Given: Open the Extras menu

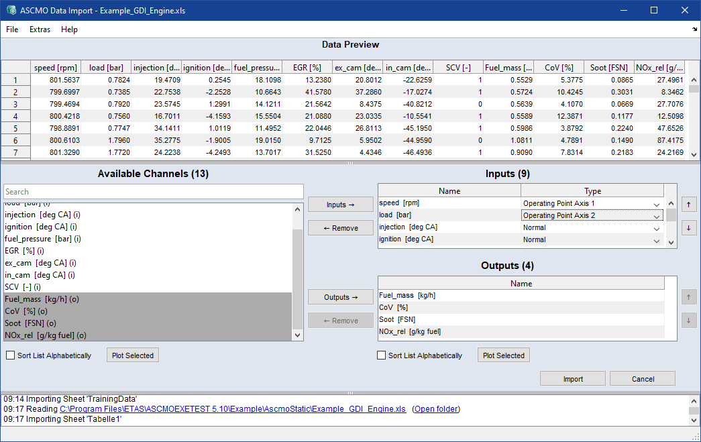Looking at the screenshot, I should [40, 30].
